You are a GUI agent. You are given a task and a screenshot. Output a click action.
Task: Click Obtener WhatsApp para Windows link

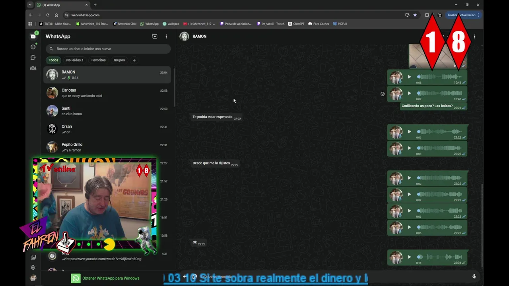tap(105, 278)
